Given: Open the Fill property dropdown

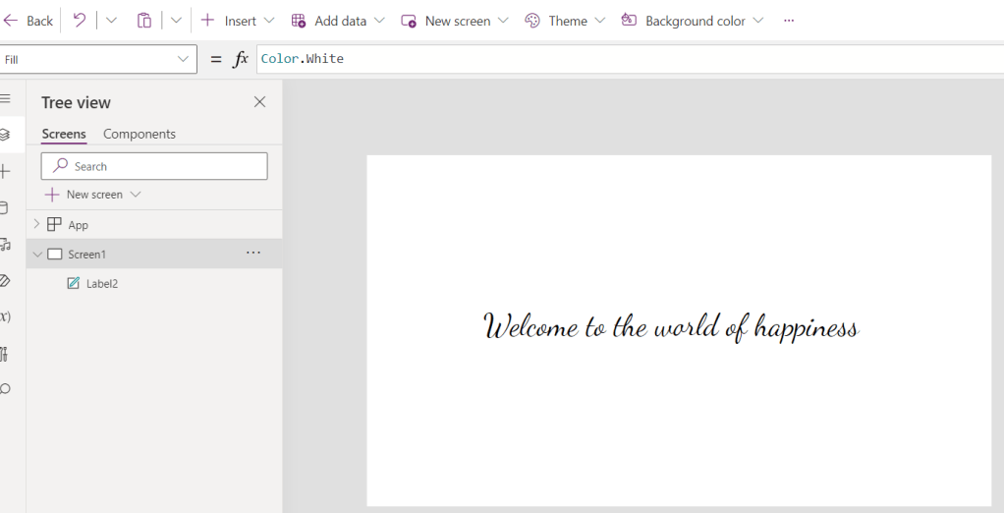Looking at the screenshot, I should pyautogui.click(x=183, y=59).
